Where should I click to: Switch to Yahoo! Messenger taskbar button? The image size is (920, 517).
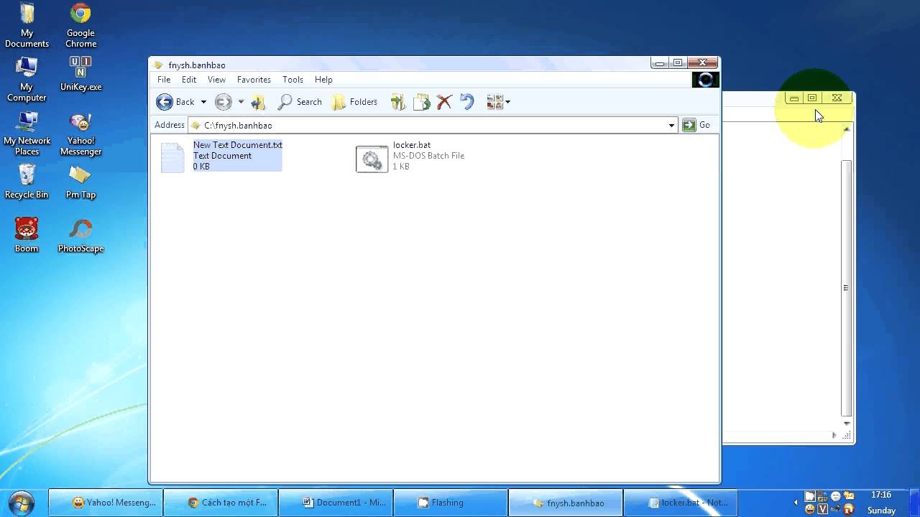(x=106, y=503)
